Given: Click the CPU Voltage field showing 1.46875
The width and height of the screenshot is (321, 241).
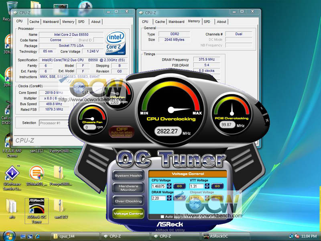Looking at the screenshot, I should 158,186.
